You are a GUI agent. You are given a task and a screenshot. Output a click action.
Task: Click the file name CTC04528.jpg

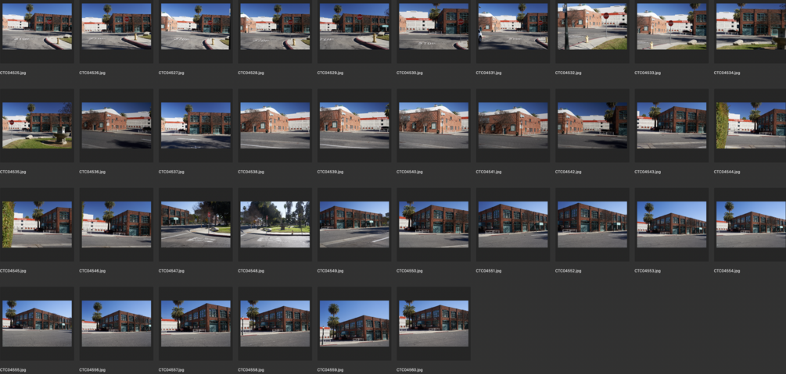(x=251, y=73)
